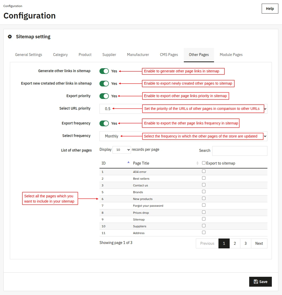Open the Select URL priority dropdown

(x=183, y=109)
